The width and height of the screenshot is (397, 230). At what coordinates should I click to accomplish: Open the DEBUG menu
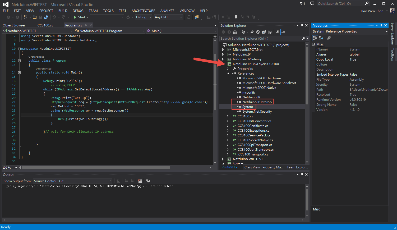click(x=78, y=11)
